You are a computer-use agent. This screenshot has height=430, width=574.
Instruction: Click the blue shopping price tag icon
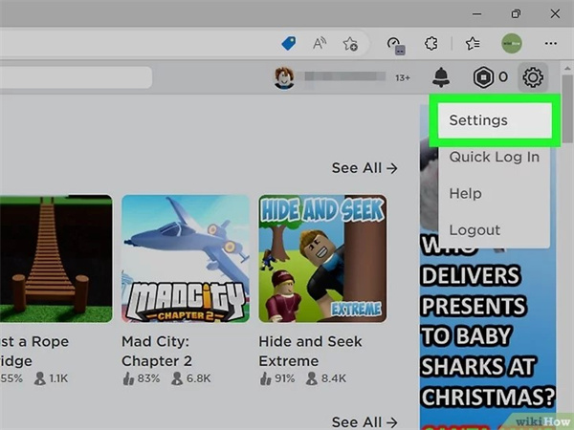pyautogui.click(x=289, y=44)
